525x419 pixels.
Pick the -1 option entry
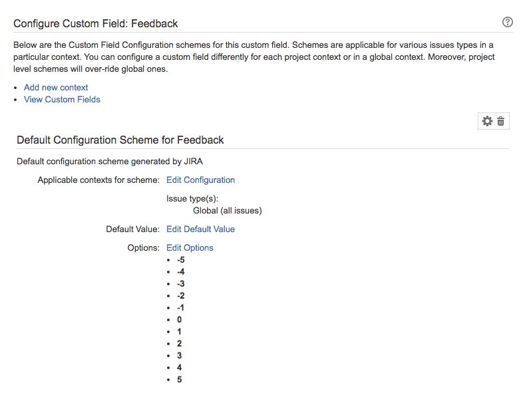[x=181, y=307]
